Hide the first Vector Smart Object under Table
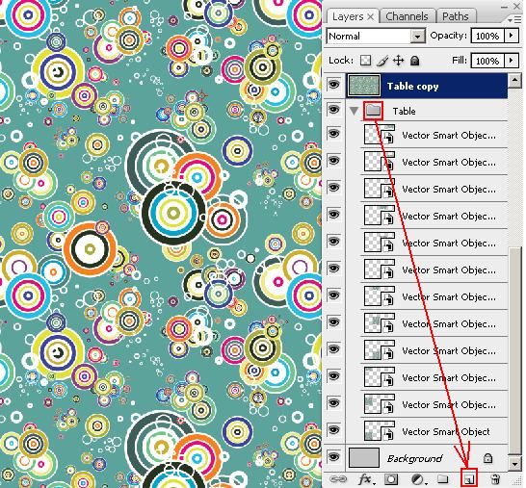This screenshot has height=488, width=526. (x=333, y=134)
